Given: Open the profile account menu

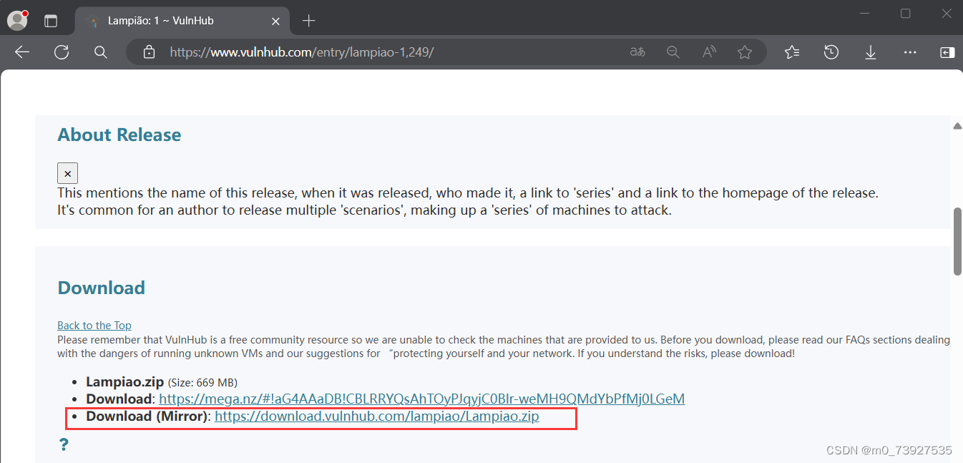Looking at the screenshot, I should click(16, 19).
